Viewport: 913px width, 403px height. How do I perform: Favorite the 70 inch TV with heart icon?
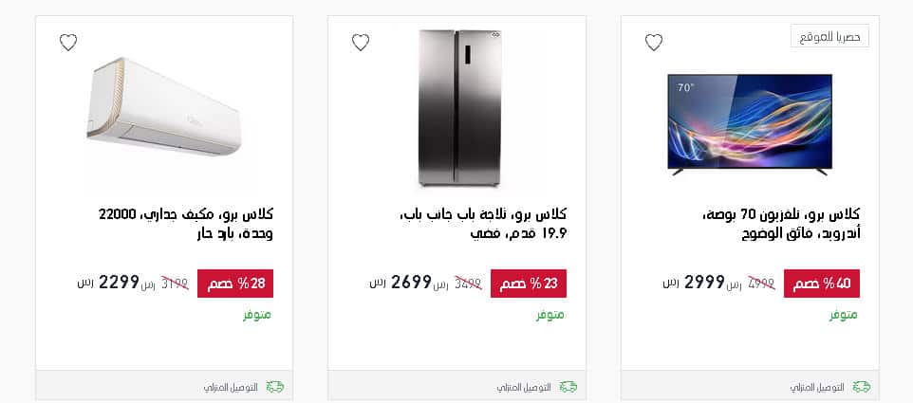pyautogui.click(x=653, y=43)
